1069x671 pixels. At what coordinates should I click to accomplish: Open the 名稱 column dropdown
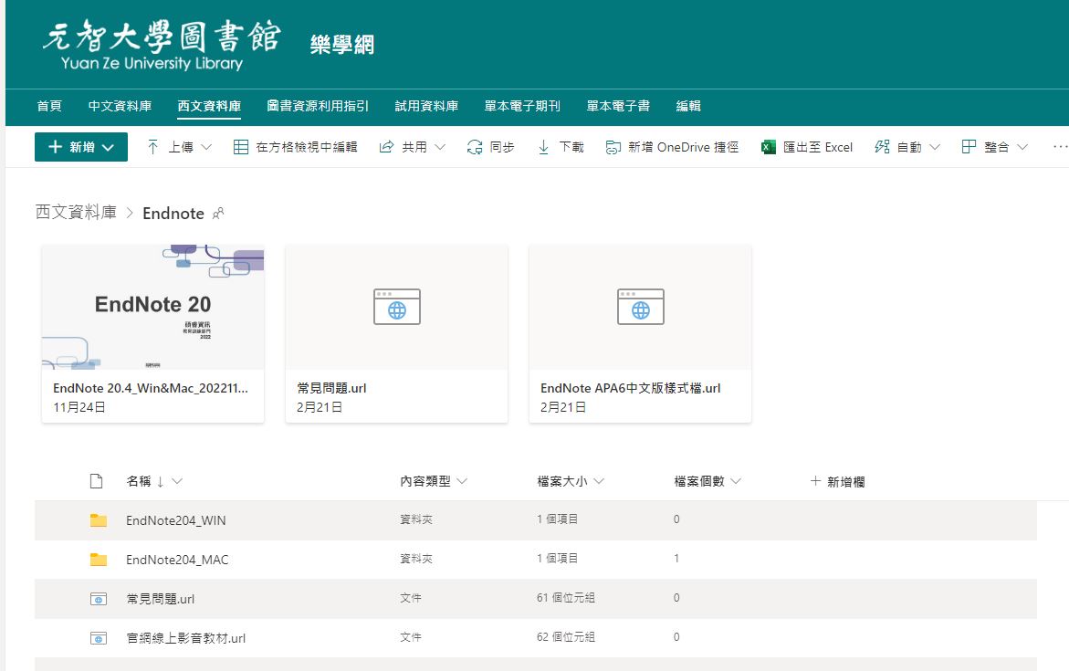[x=177, y=481]
